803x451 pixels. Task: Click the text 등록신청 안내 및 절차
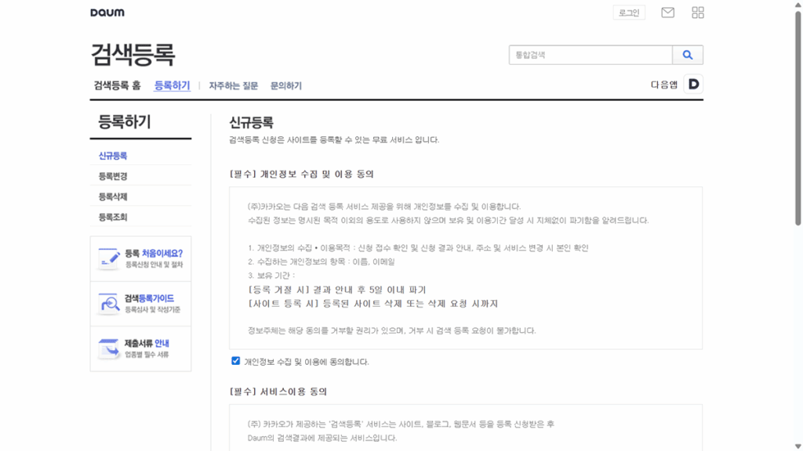[x=154, y=265]
